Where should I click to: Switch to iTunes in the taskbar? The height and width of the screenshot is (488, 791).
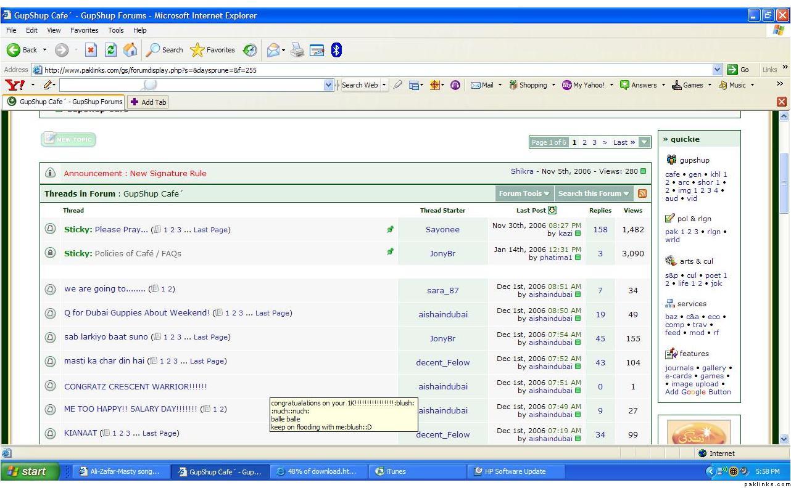click(391, 471)
